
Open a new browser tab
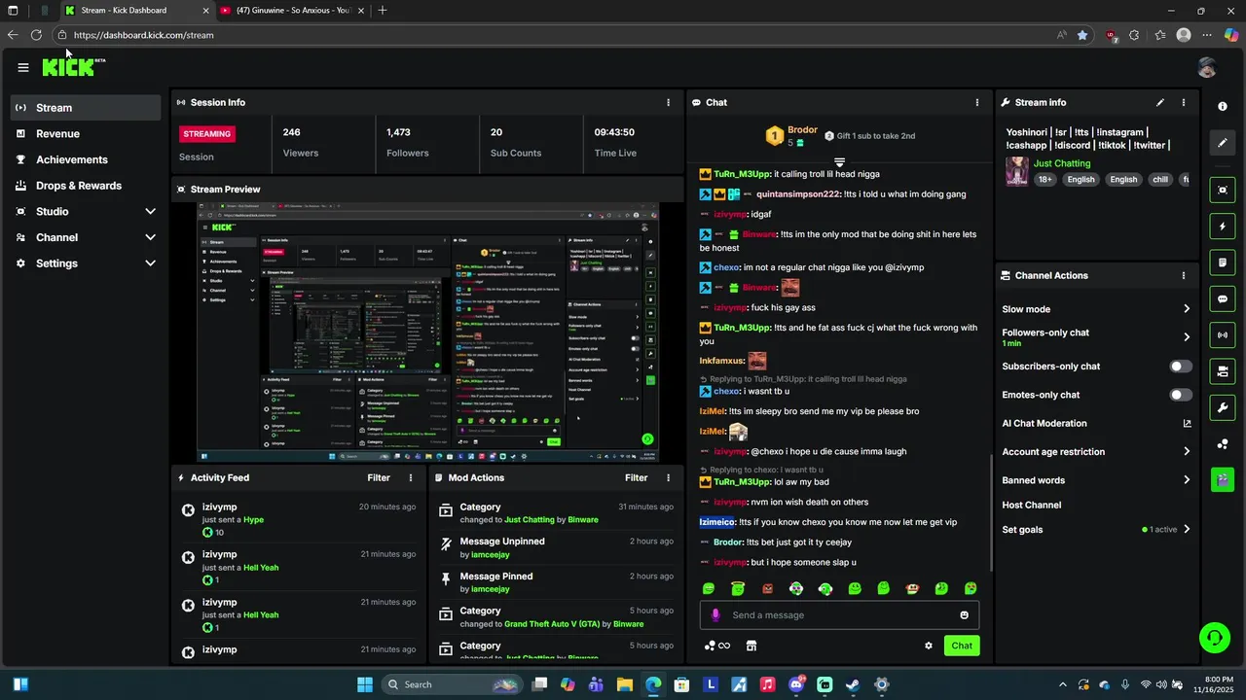click(383, 11)
